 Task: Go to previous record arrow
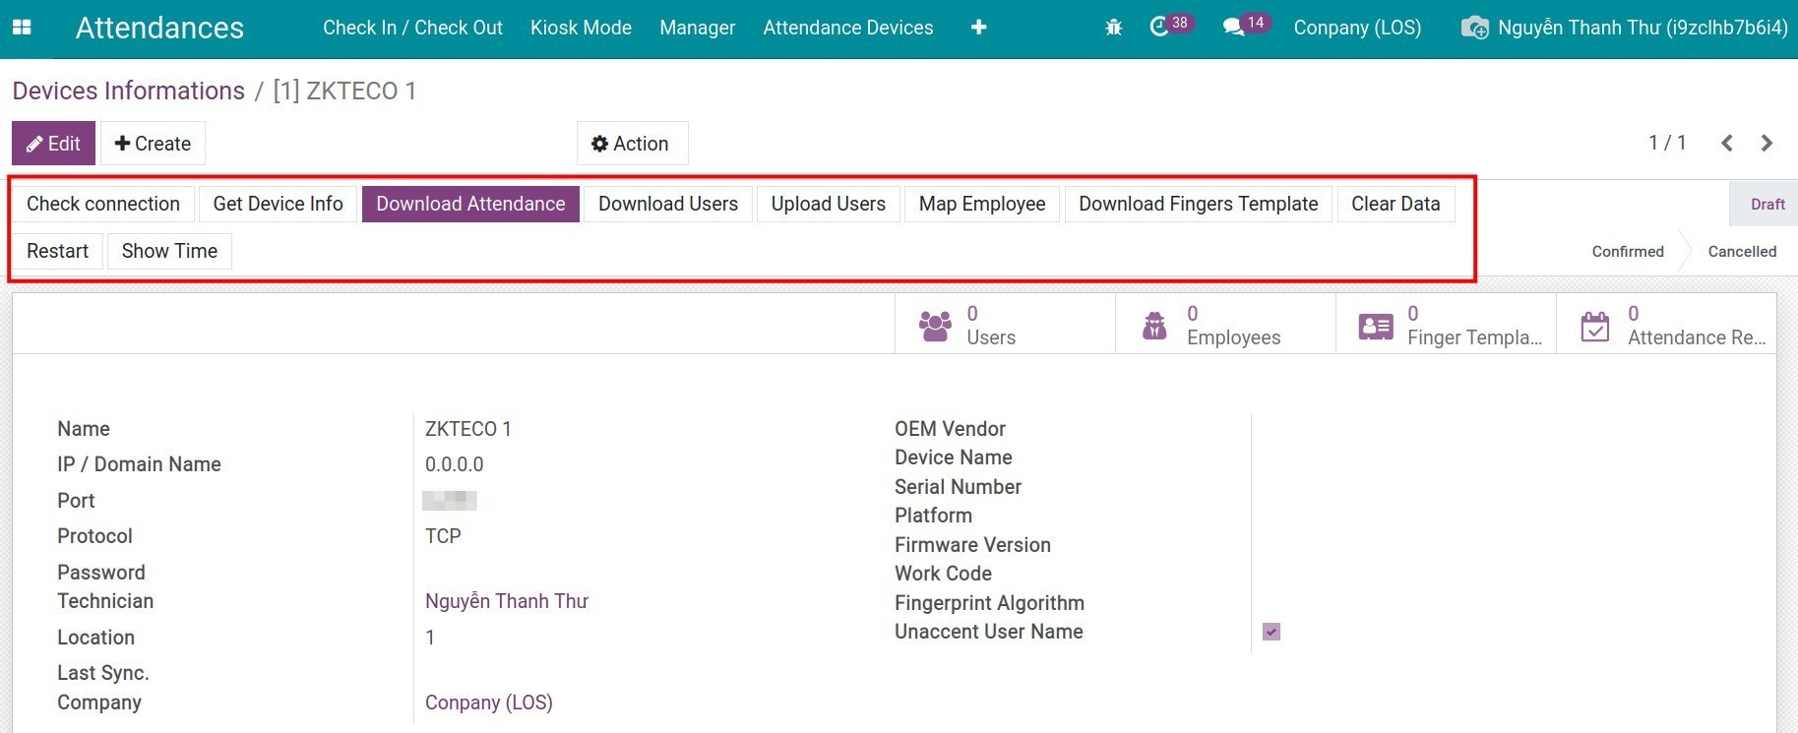pyautogui.click(x=1726, y=144)
